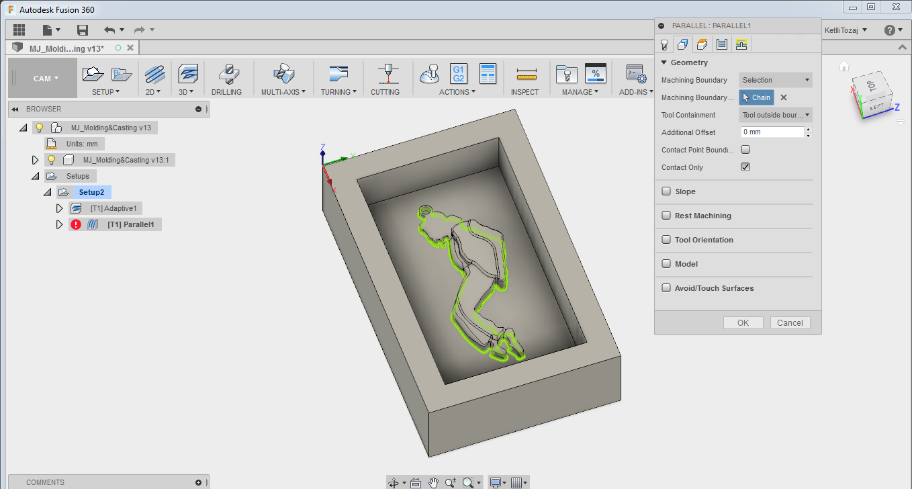912x489 pixels.
Task: Enable the Model checkbox
Action: [666, 264]
